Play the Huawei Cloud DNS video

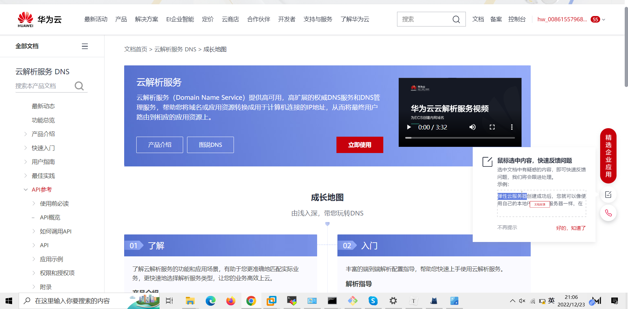tap(409, 127)
